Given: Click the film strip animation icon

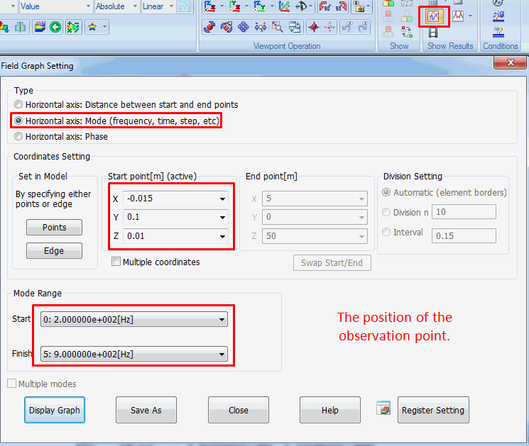Looking at the screenshot, I should coord(433,32).
